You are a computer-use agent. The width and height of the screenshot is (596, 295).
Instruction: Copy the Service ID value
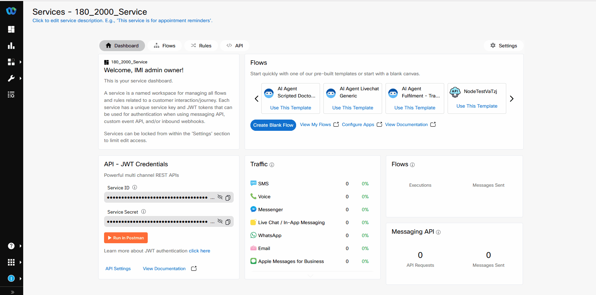(x=228, y=198)
